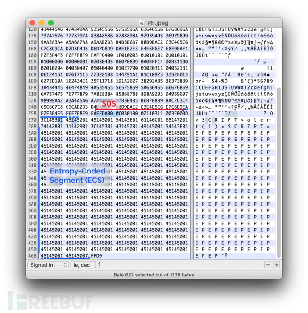Click text starting "stuvwxyz" in row 138
This screenshot has width=308, height=313.
234,36
